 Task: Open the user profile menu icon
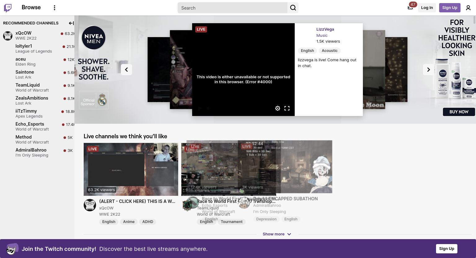click(x=468, y=8)
